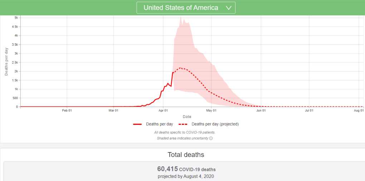Click the solid red legend line icon
This screenshot has height=181, width=365.
point(138,124)
